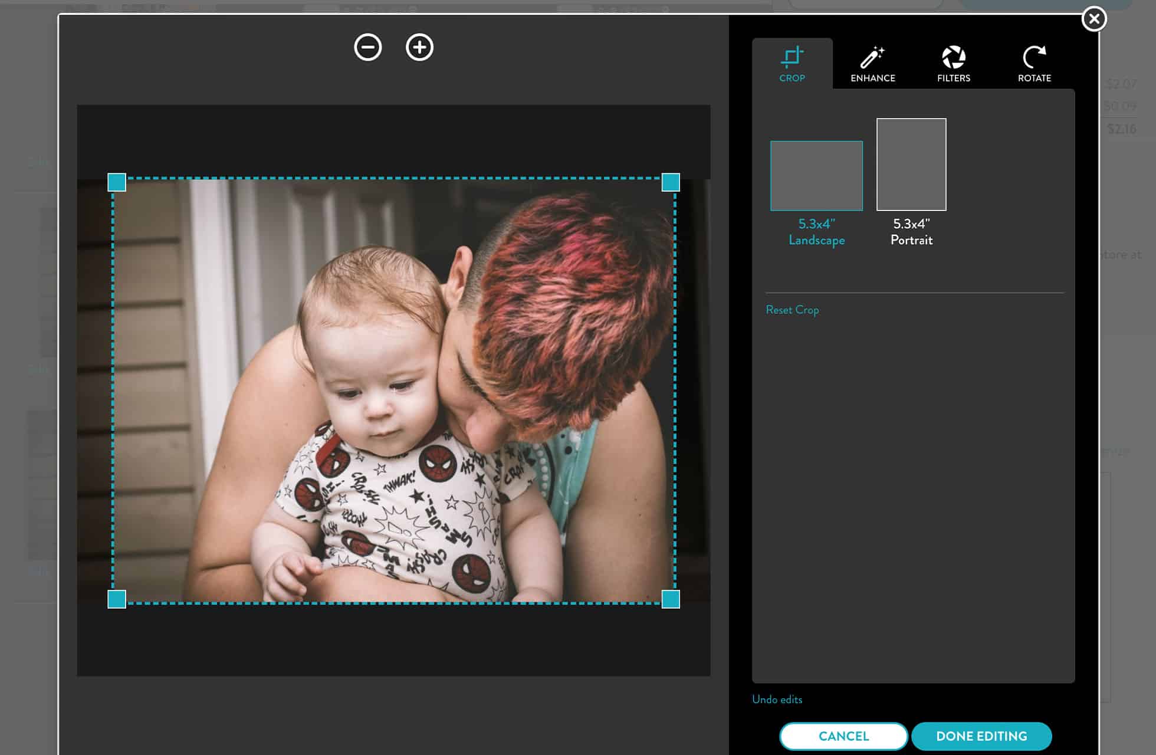This screenshot has height=755, width=1156.
Task: Click the Landscape preview thumbnail
Action: point(816,175)
